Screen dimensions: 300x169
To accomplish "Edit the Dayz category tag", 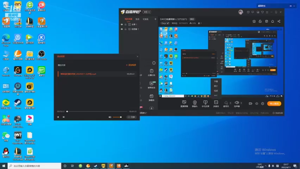I will coord(165,23).
